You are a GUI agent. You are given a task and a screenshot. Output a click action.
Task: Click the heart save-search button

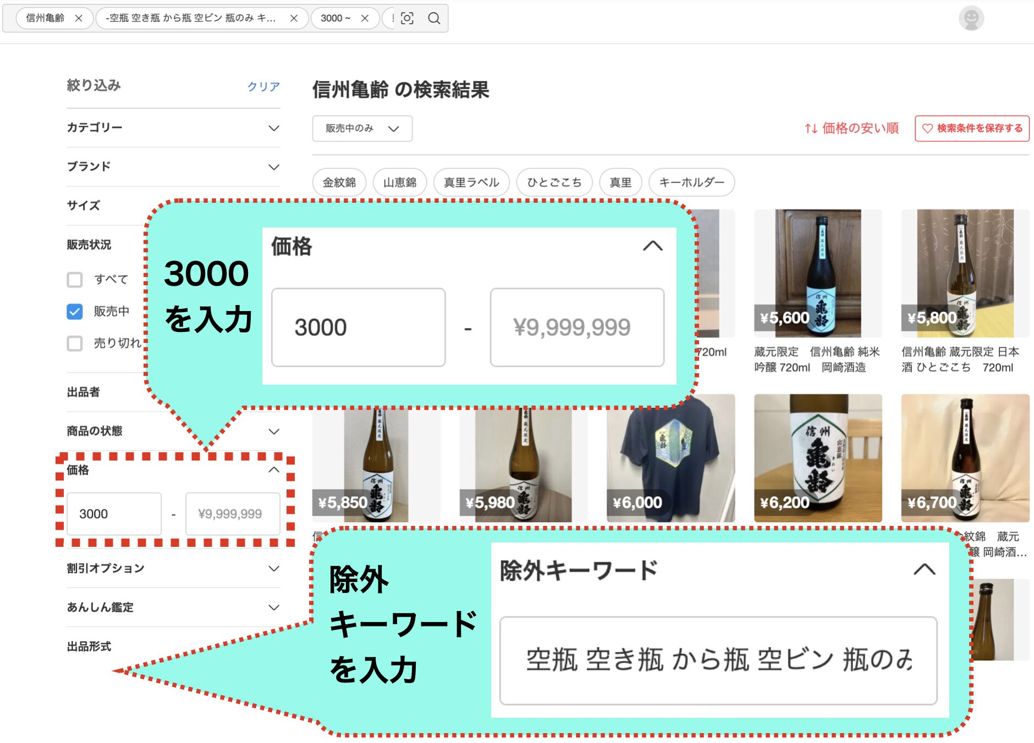[x=972, y=128]
